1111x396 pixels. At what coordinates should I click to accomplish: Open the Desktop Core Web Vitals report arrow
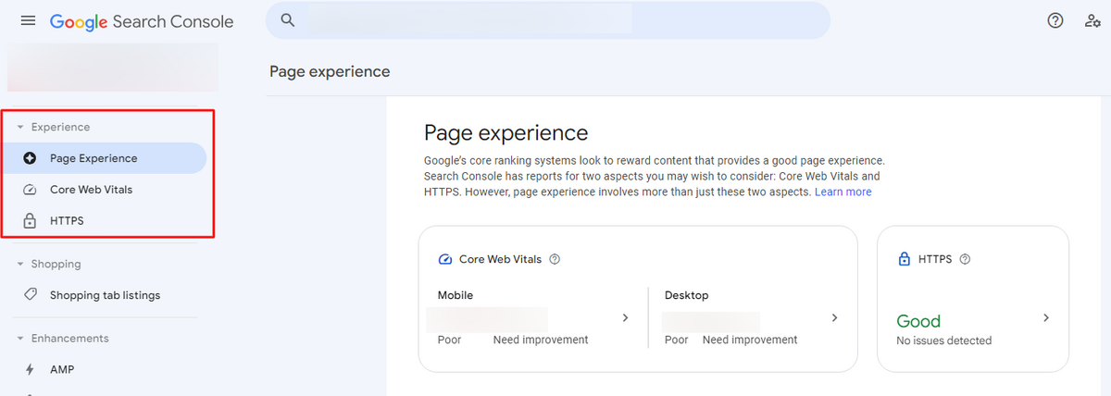coord(834,318)
